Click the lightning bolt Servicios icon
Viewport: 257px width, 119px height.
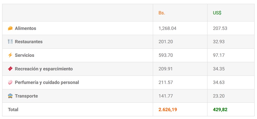tap(10, 55)
